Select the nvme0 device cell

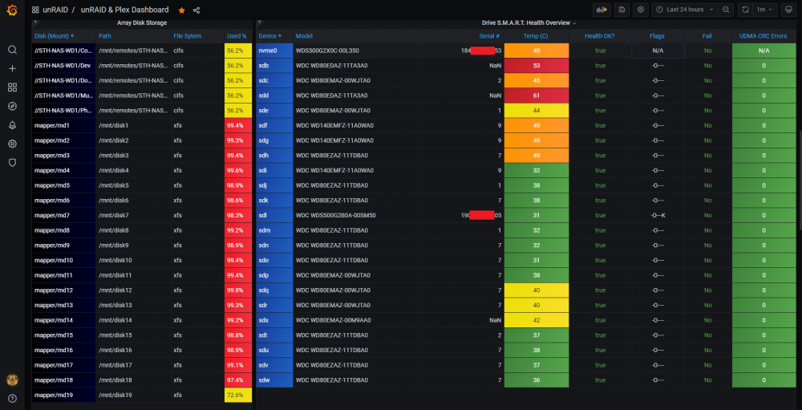click(x=274, y=51)
